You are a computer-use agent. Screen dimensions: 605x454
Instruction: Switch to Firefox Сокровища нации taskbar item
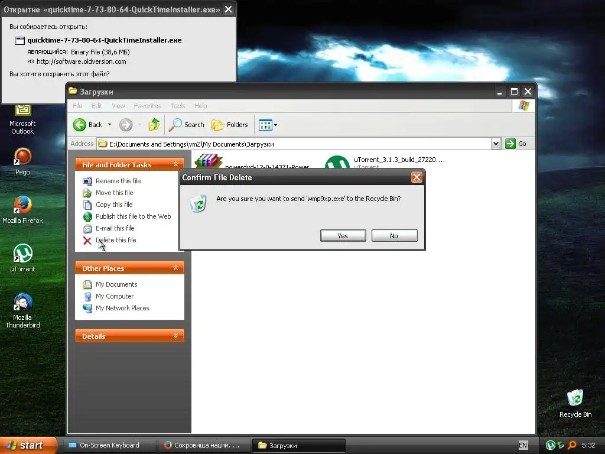coord(204,445)
